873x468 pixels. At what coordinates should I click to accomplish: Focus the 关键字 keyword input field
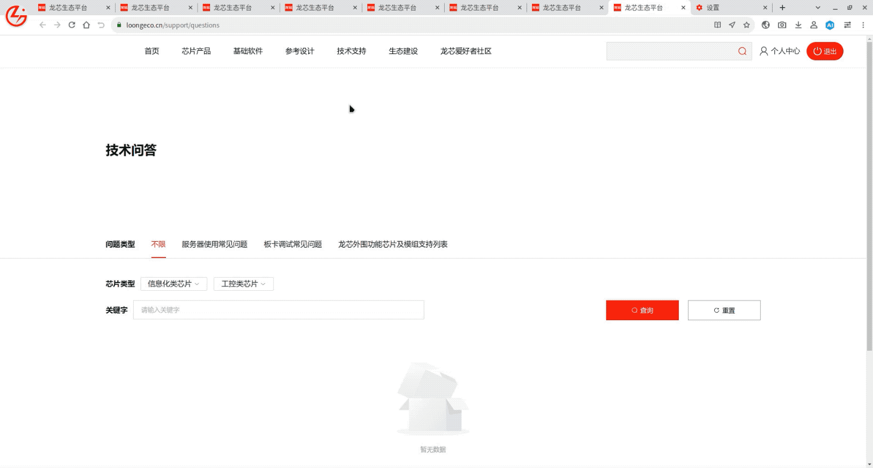[x=278, y=310]
